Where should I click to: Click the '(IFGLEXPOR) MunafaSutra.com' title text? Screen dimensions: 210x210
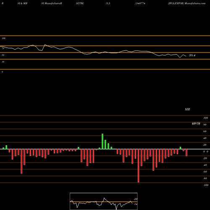(x=187, y=3)
